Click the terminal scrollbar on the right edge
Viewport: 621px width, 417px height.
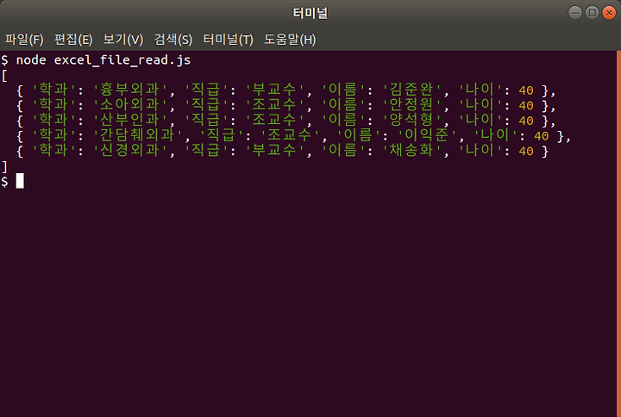(x=618, y=233)
